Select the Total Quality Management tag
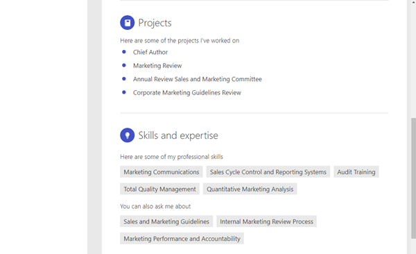Screen dimensions: 416x254 click(159, 189)
